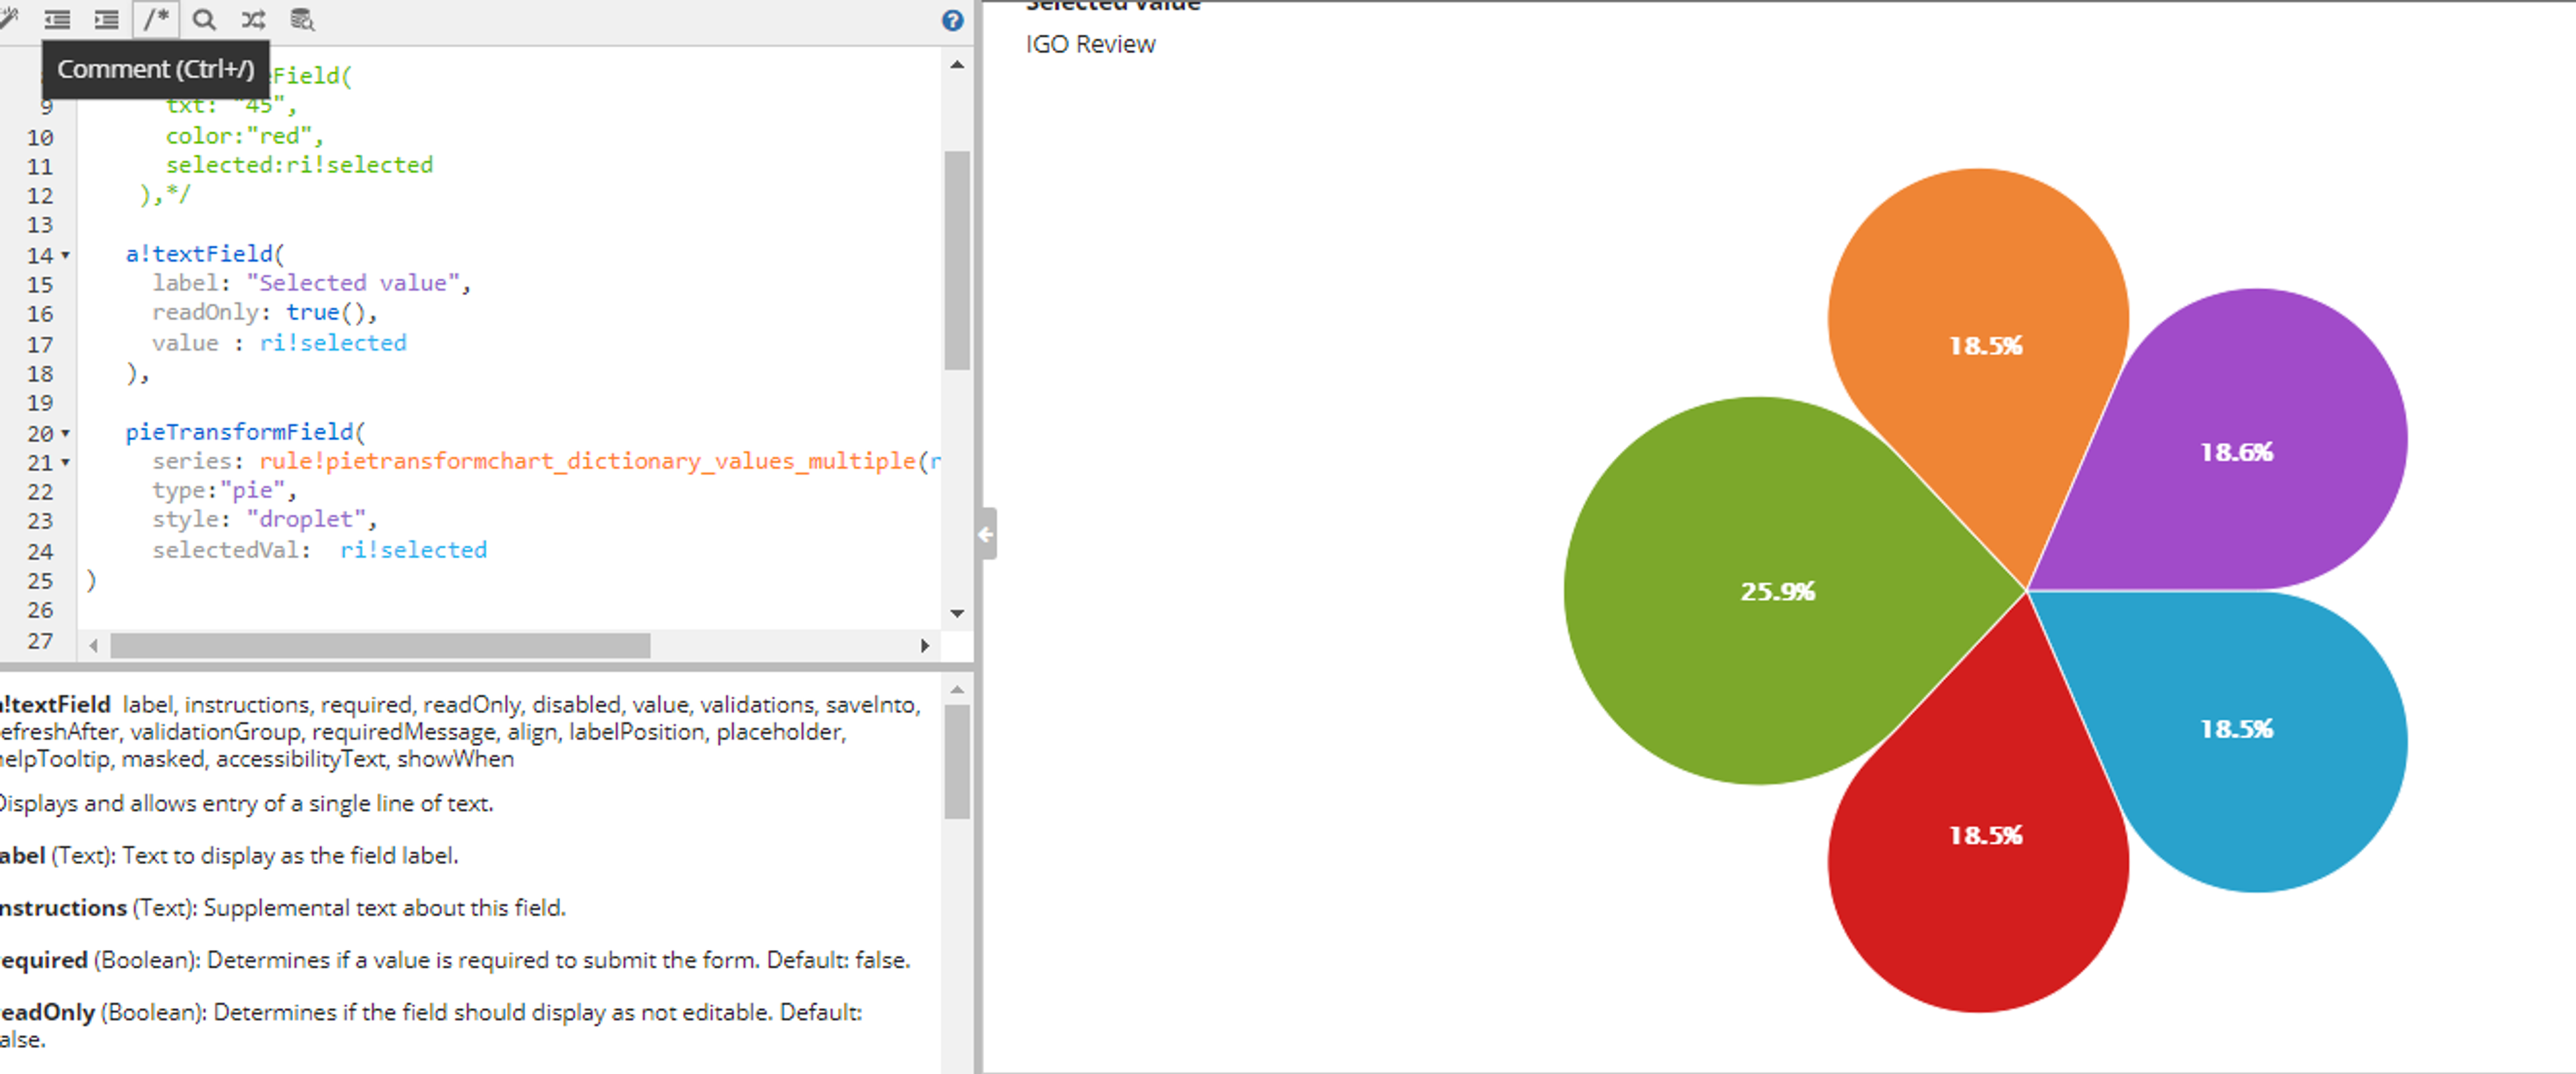Click the editor horizontal scrollbar thumb
Image resolution: width=2576 pixels, height=1074 pixels.
(x=380, y=646)
